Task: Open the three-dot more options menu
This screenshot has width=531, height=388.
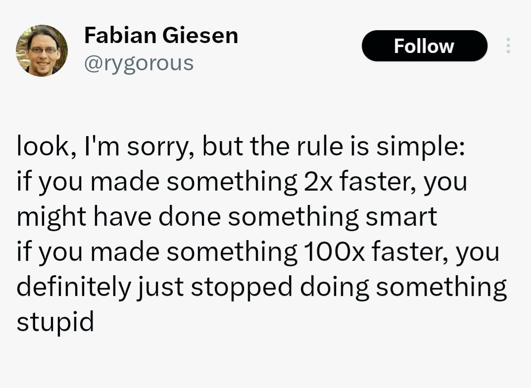Action: tap(508, 46)
